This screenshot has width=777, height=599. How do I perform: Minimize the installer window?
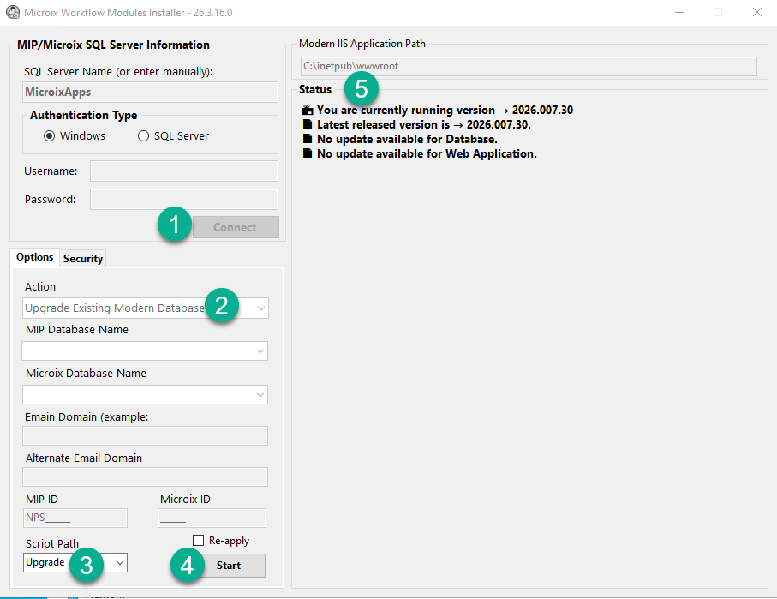(679, 12)
